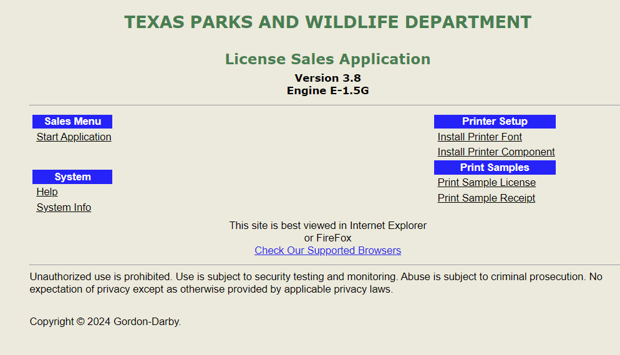
Task: Click Install Printer Component link
Action: (496, 152)
